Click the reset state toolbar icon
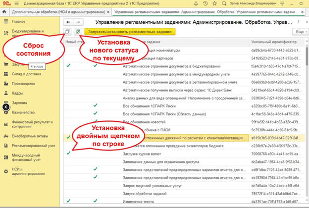Screen dimensions: 309x208 pyautogui.click(x=68, y=31)
